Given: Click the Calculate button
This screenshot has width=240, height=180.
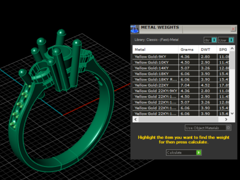Looking at the screenshot, I should [184, 152].
